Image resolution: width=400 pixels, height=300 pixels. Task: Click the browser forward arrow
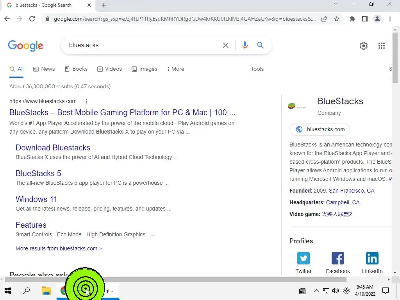[x=20, y=19]
